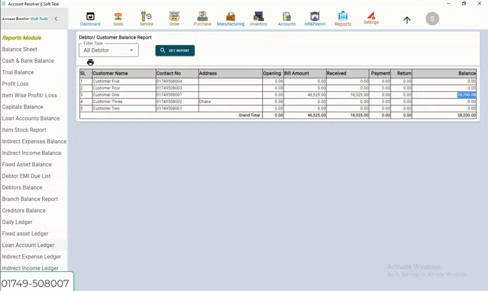Open the Sales module
Image resolution: width=488 pixels, height=291 pixels.
118,18
